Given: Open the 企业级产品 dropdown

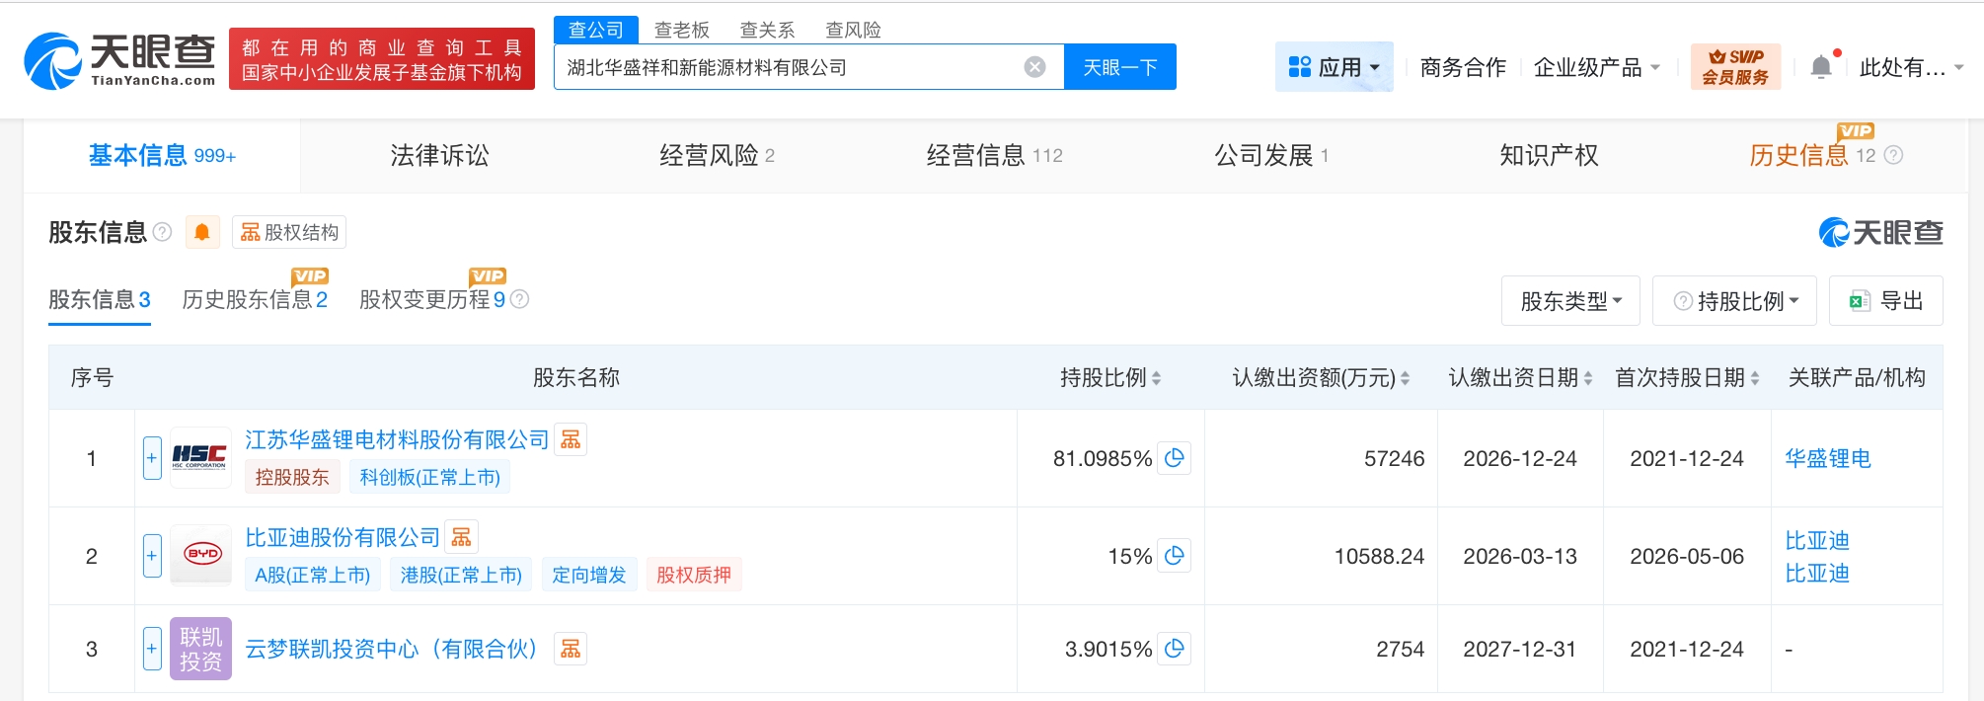Looking at the screenshot, I should [1596, 67].
